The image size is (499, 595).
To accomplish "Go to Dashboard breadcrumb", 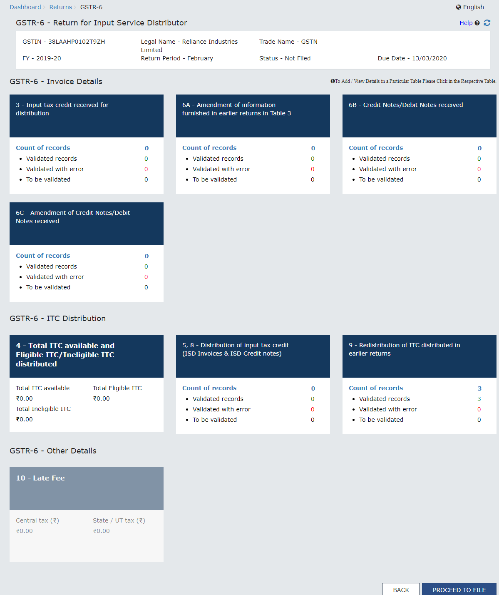I will [25, 7].
